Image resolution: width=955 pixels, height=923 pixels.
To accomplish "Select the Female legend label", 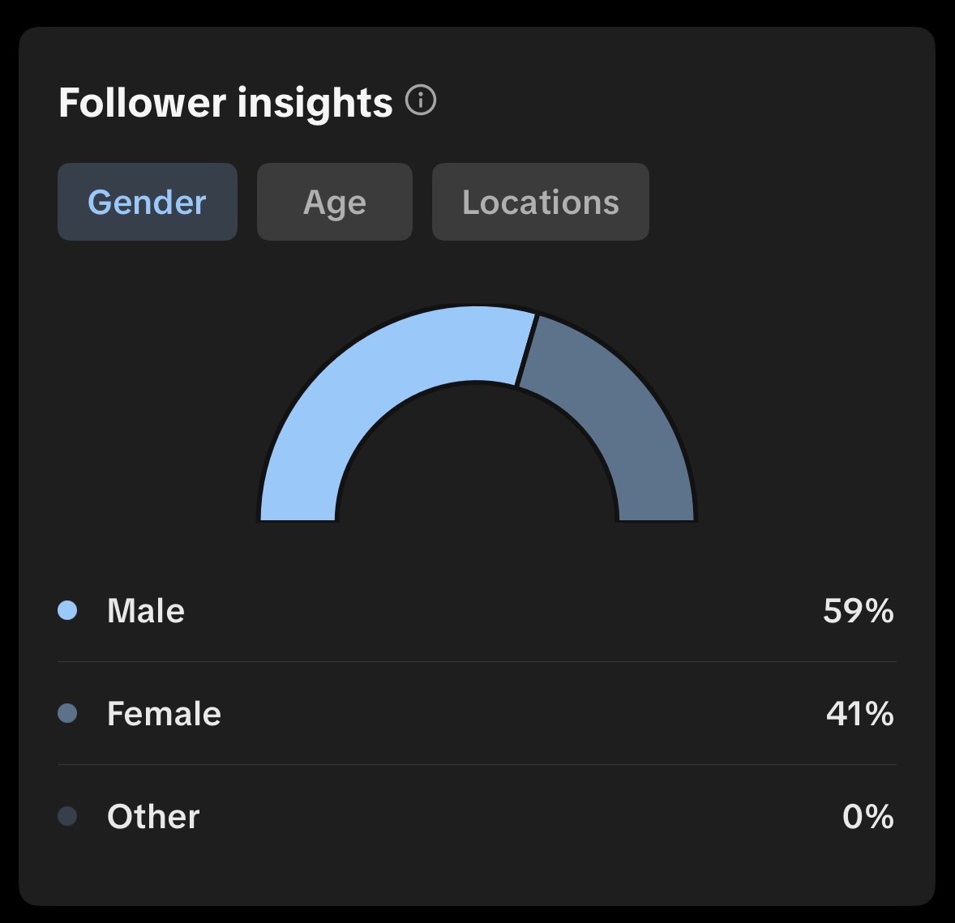I will pyautogui.click(x=164, y=713).
